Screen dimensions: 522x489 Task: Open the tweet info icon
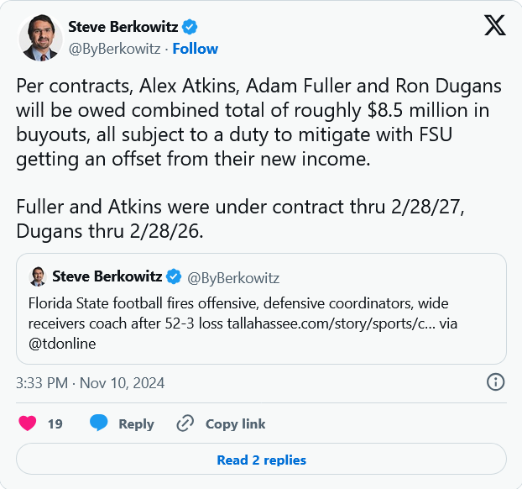[495, 382]
